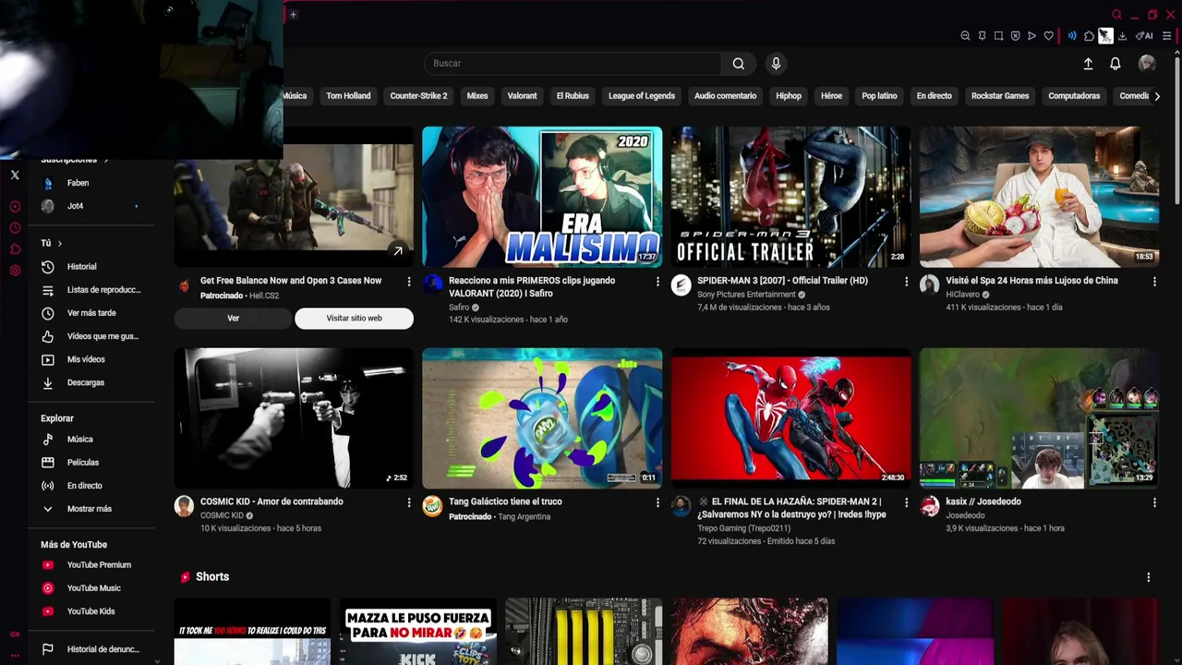
Task: Open settings gear icon in browser sidebar
Action: [x=15, y=271]
